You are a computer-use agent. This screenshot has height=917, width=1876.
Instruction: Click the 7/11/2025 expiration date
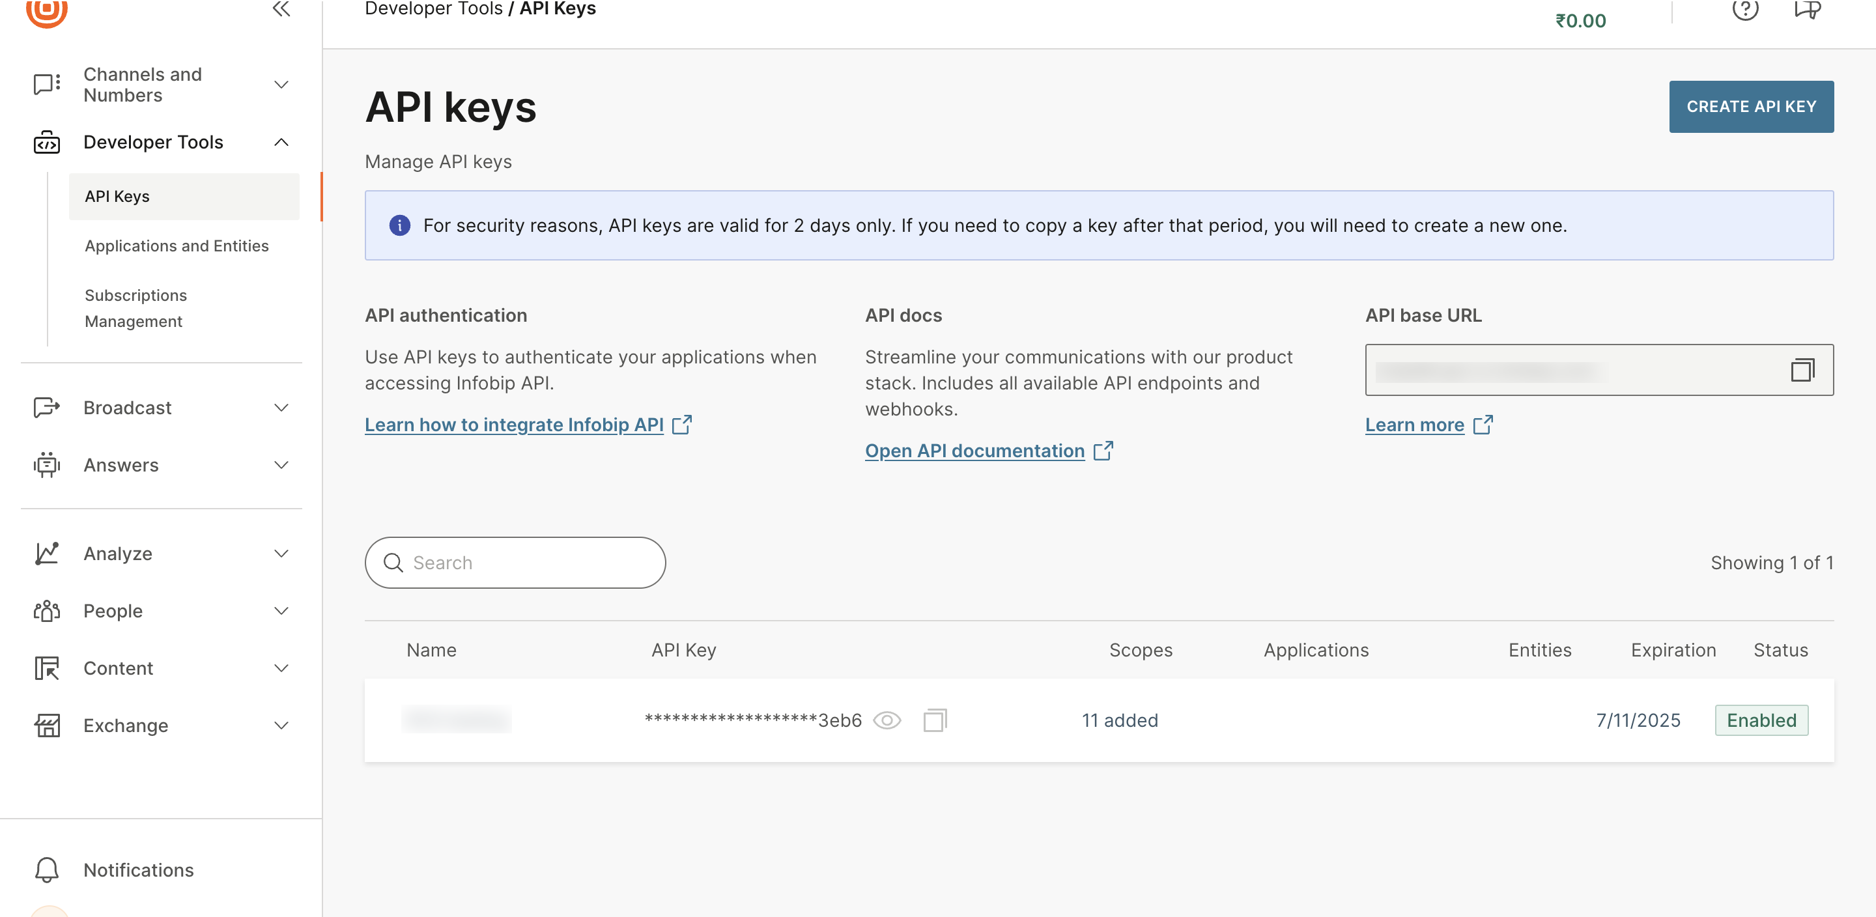1638,720
